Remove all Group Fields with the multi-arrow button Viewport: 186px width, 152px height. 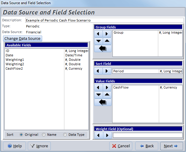pos(103,49)
